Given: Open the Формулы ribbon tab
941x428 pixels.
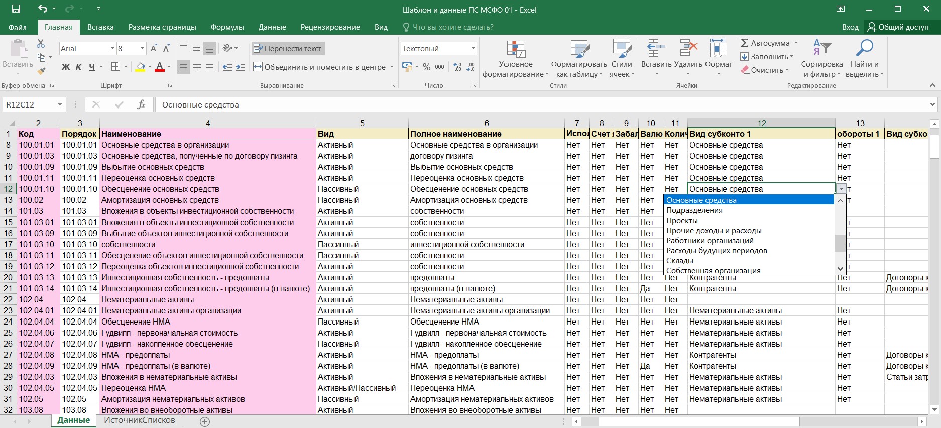Looking at the screenshot, I should point(227,27).
